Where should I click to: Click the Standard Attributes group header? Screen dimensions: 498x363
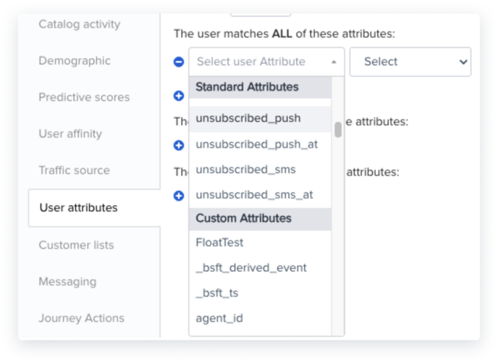[260, 87]
